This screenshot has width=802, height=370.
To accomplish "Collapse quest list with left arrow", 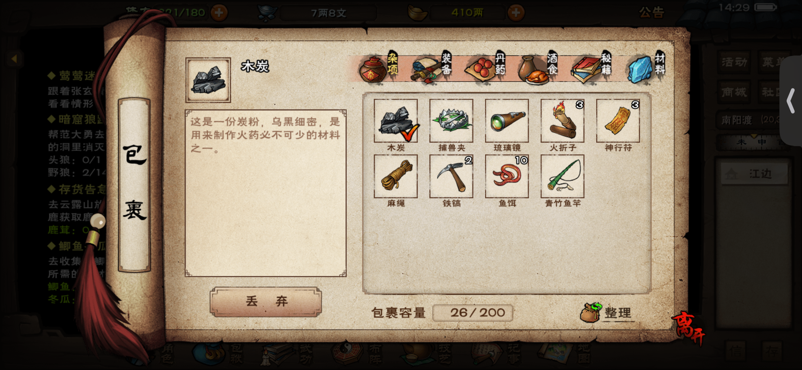I will [14, 59].
